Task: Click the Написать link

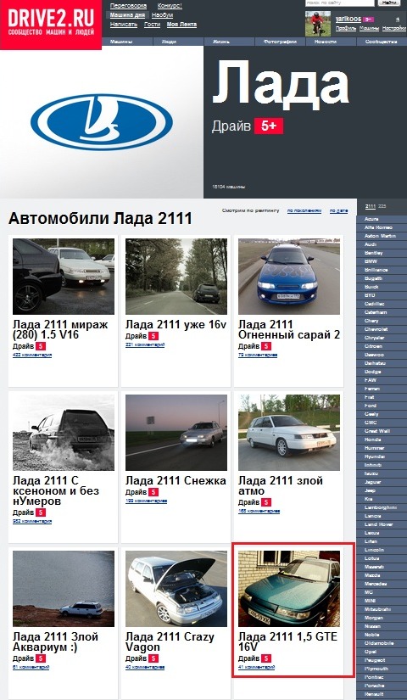Action: pyautogui.click(x=124, y=25)
